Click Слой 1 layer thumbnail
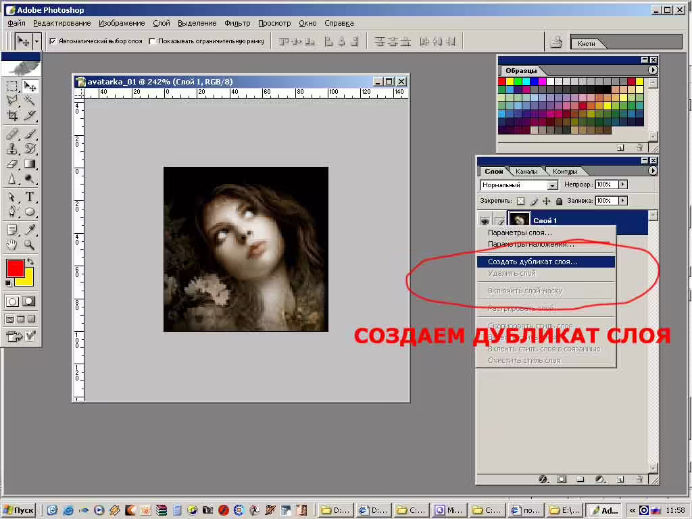The width and height of the screenshot is (692, 519). pyautogui.click(x=519, y=220)
